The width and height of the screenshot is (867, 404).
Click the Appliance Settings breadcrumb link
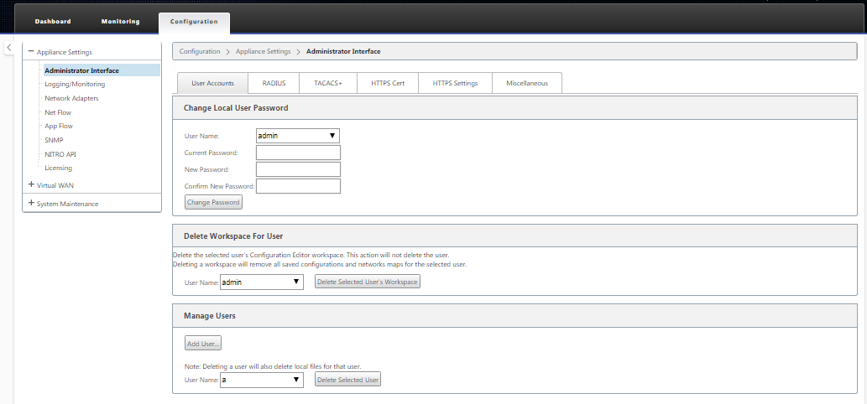click(264, 51)
